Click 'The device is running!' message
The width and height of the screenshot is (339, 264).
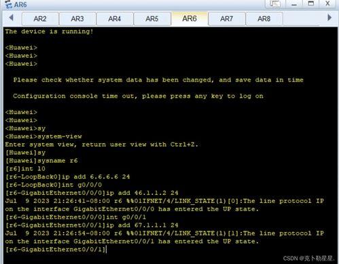click(49, 31)
